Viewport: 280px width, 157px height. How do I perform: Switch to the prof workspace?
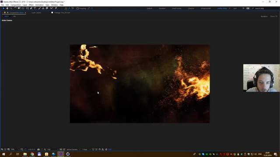click(x=235, y=8)
